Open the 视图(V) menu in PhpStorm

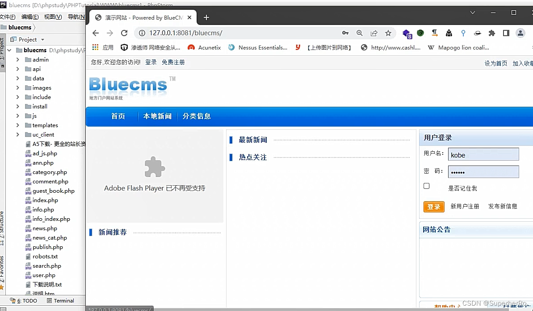(x=53, y=17)
